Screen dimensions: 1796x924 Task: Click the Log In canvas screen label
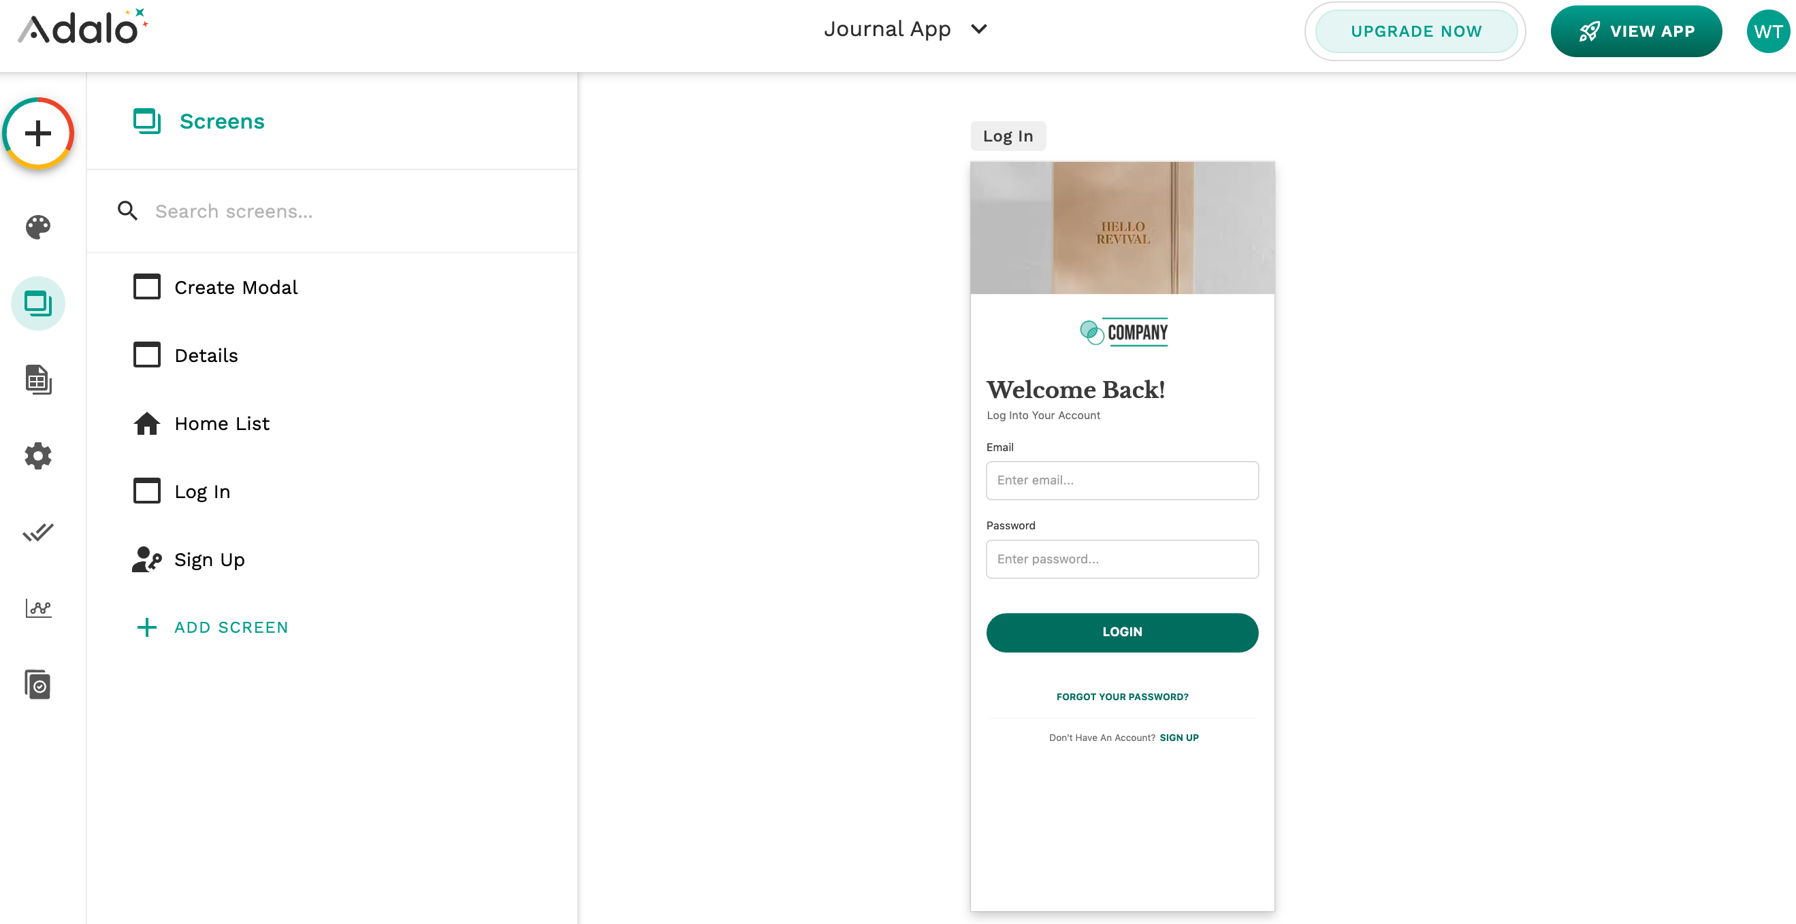(x=1008, y=136)
